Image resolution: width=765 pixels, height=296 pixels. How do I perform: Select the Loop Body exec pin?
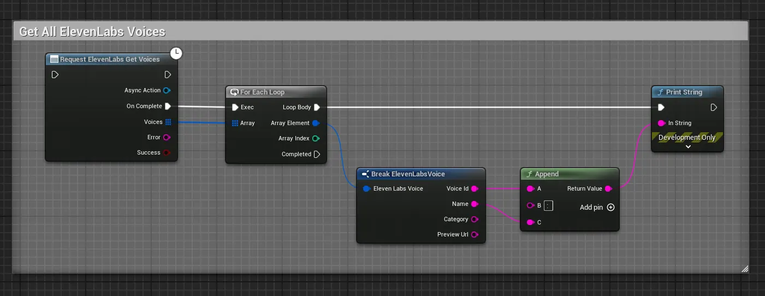[x=317, y=107]
